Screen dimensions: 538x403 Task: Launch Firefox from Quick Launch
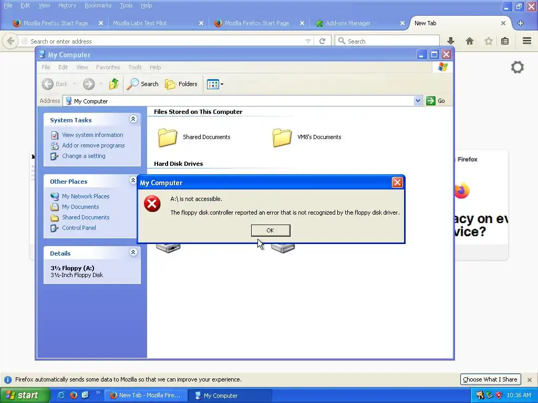coord(73,395)
